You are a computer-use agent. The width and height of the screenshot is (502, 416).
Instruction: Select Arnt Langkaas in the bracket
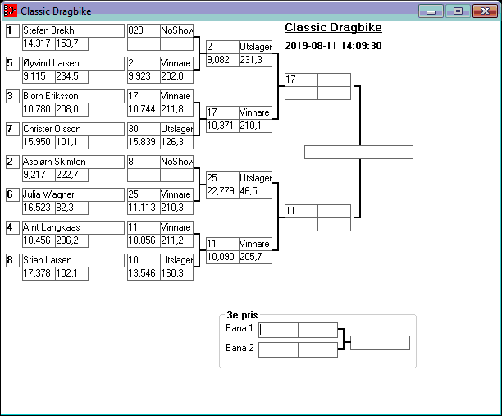pos(72,227)
